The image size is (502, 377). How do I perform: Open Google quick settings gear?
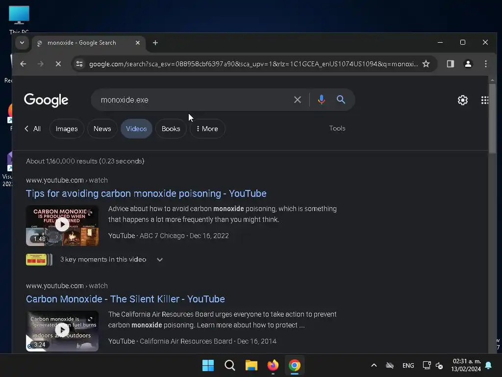463,100
